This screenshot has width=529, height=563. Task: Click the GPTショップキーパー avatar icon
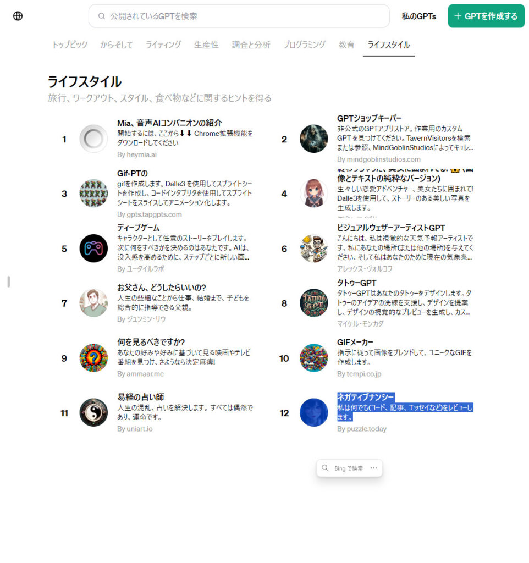click(x=313, y=139)
